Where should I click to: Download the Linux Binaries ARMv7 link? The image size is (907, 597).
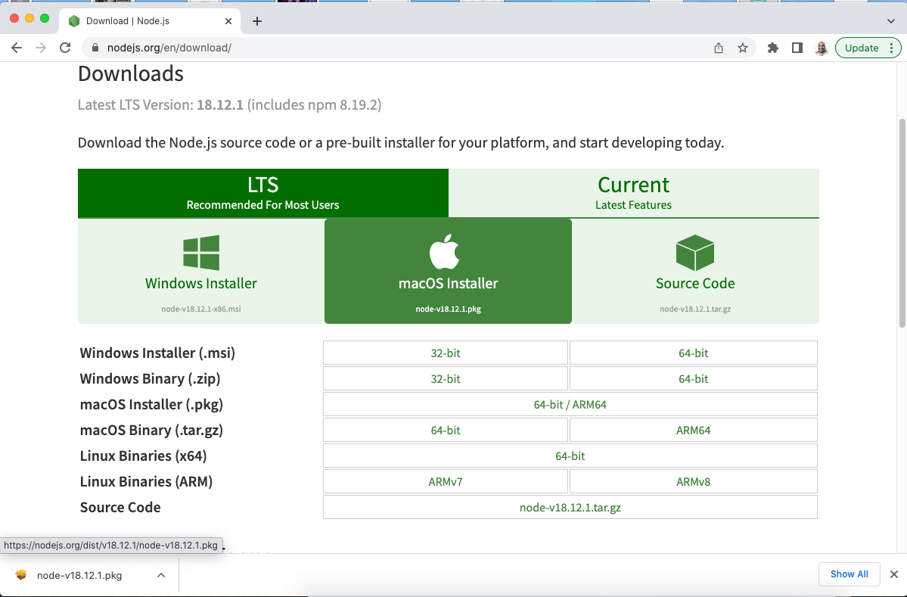[x=445, y=482]
